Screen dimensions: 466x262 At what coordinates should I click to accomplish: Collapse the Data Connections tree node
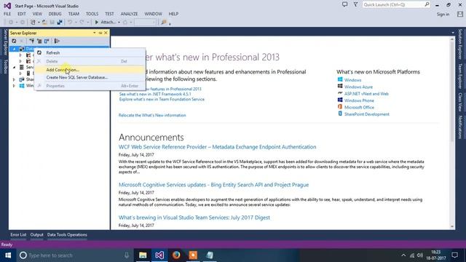coord(14,49)
